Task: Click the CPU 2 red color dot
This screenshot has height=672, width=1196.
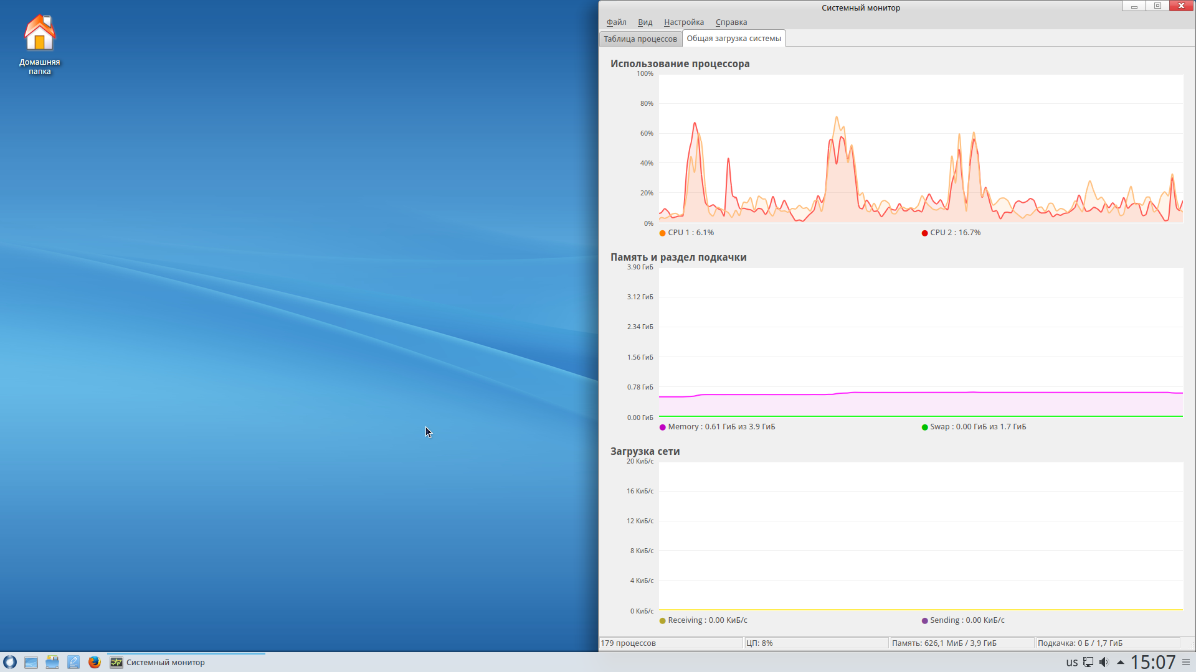Action: [924, 233]
